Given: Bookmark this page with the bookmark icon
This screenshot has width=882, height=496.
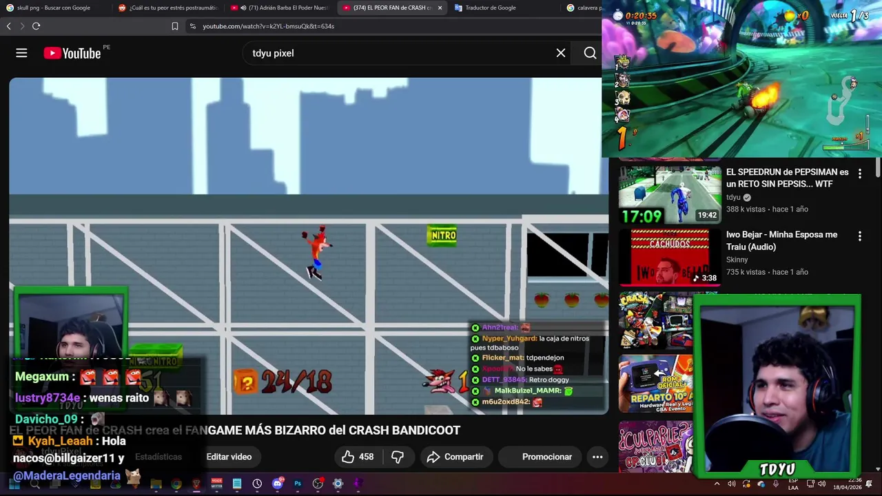Looking at the screenshot, I should pos(175,26).
